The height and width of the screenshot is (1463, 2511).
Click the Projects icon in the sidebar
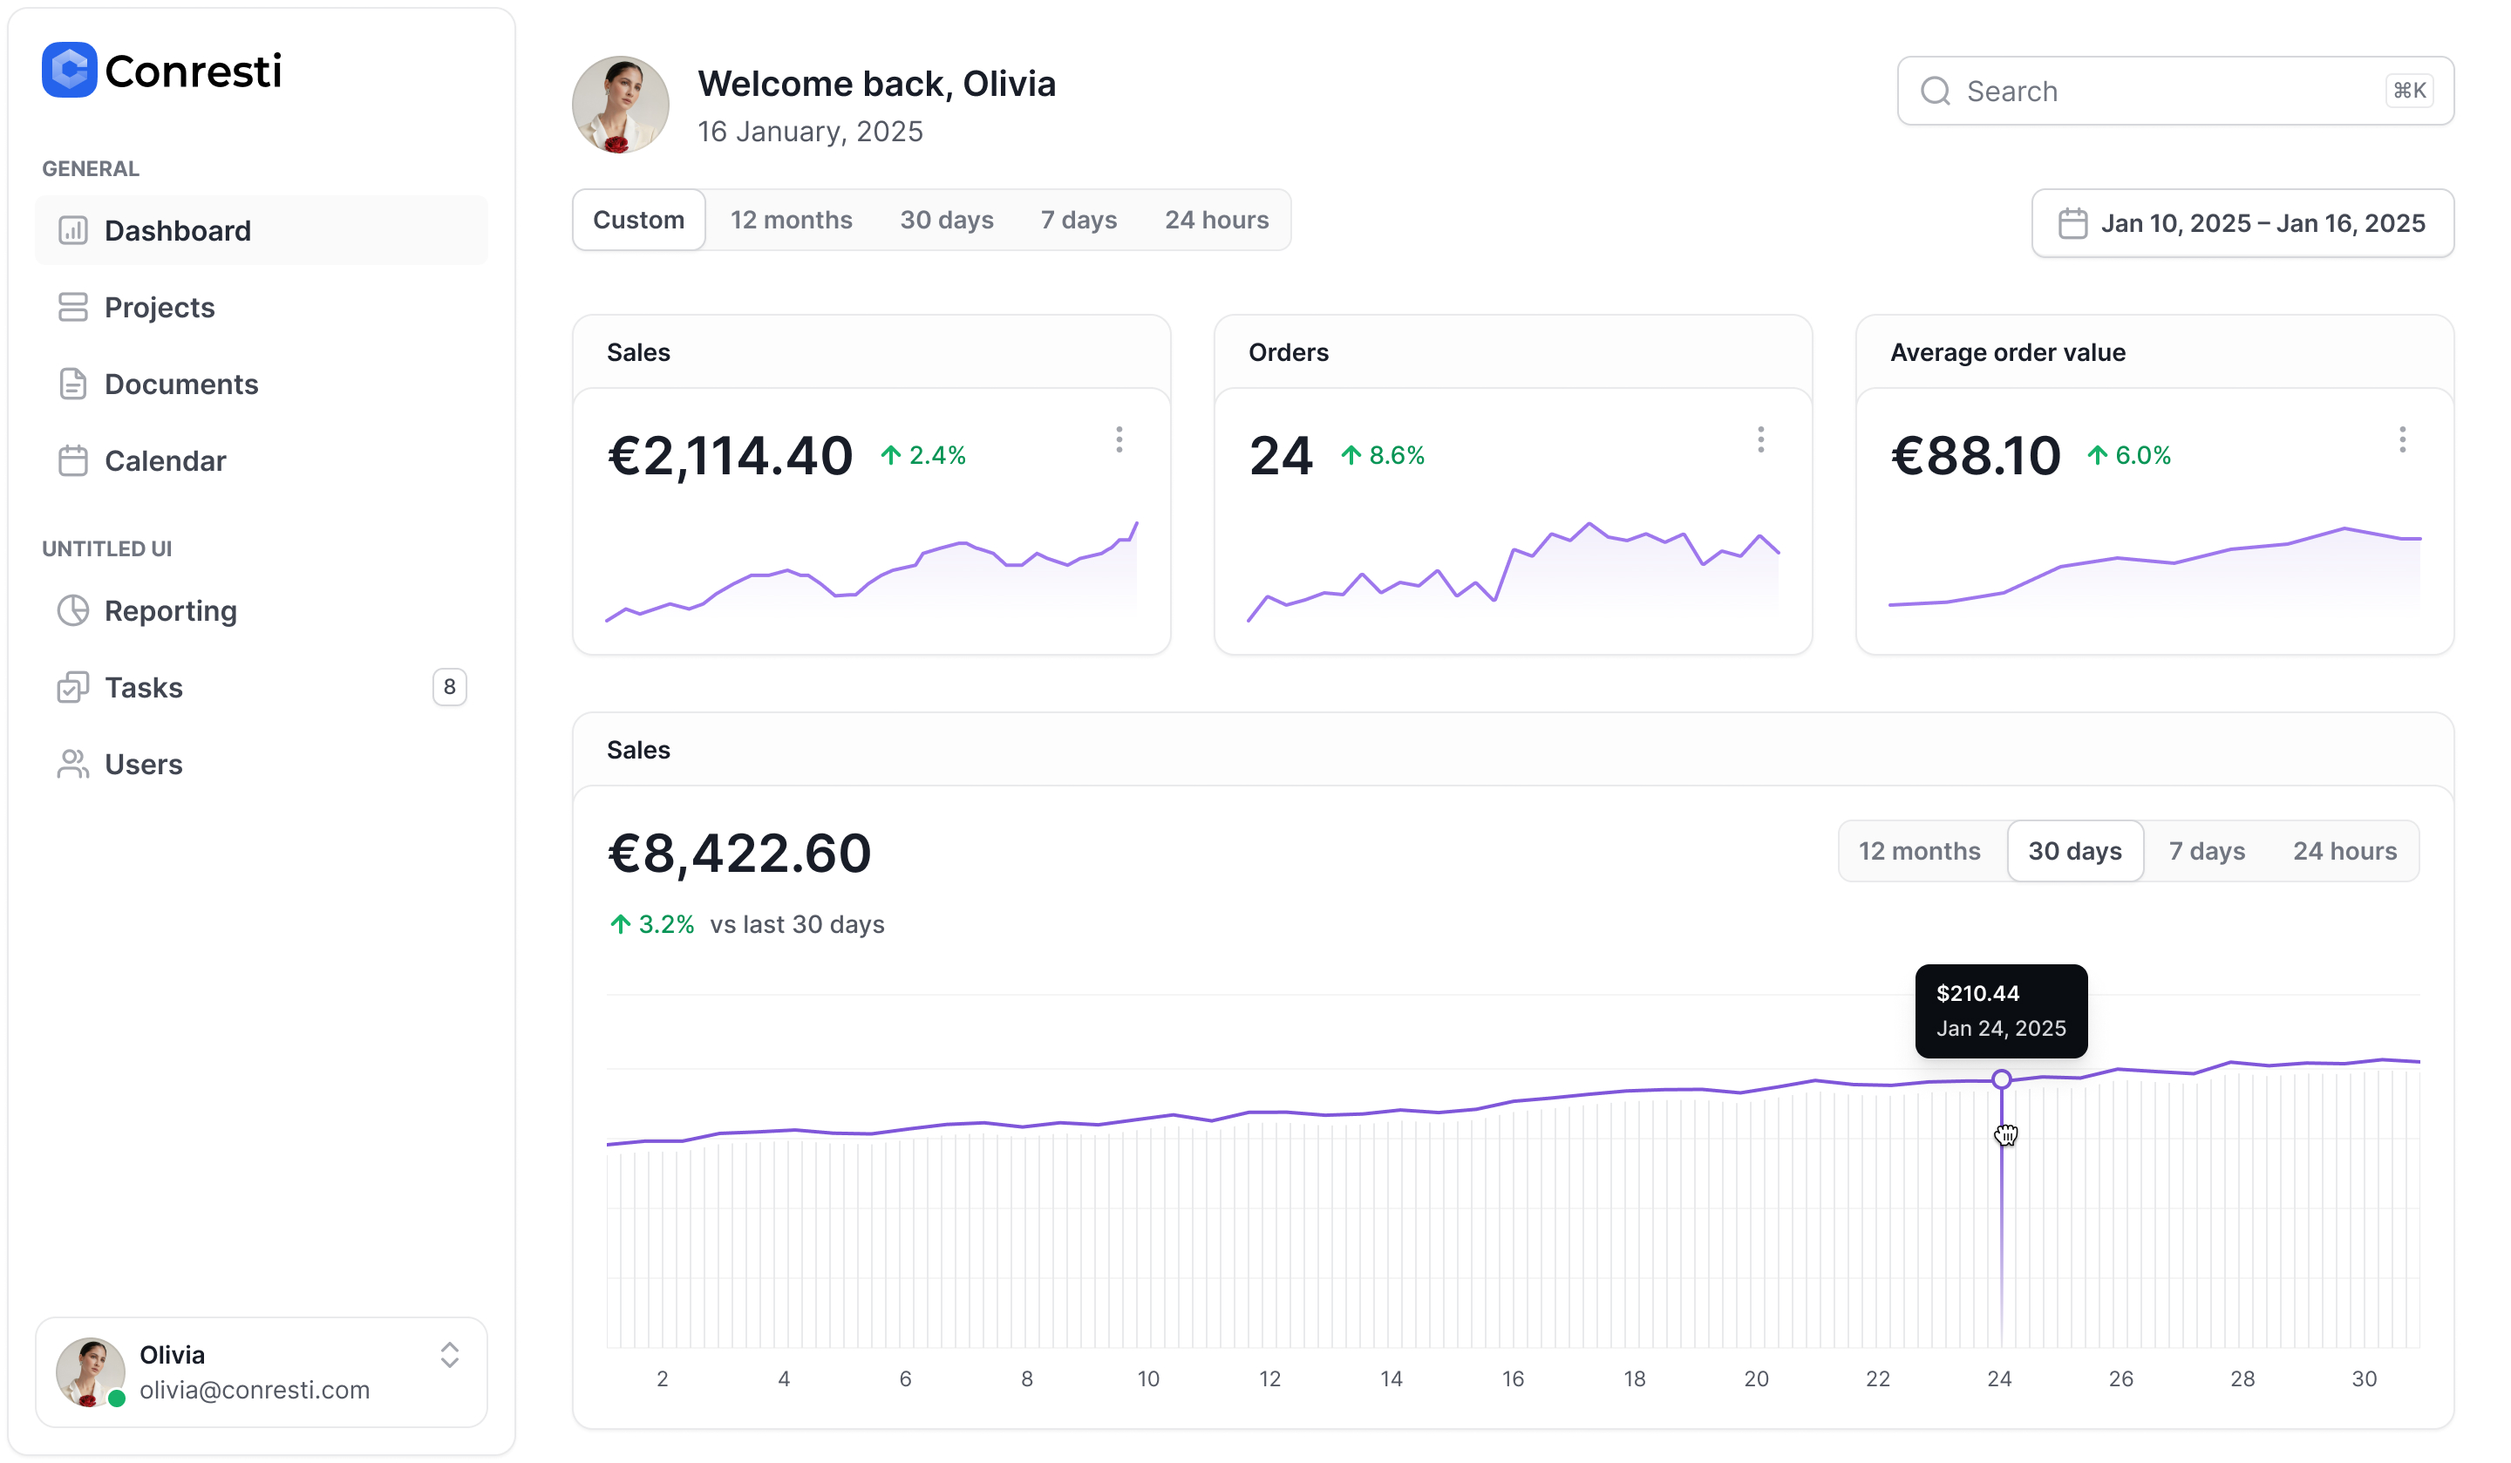click(x=71, y=307)
